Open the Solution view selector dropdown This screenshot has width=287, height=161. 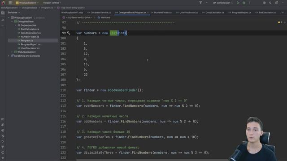click(x=14, y=13)
